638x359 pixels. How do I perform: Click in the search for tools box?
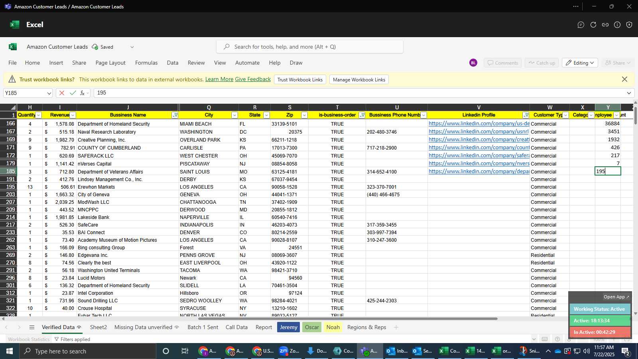[x=310, y=47]
